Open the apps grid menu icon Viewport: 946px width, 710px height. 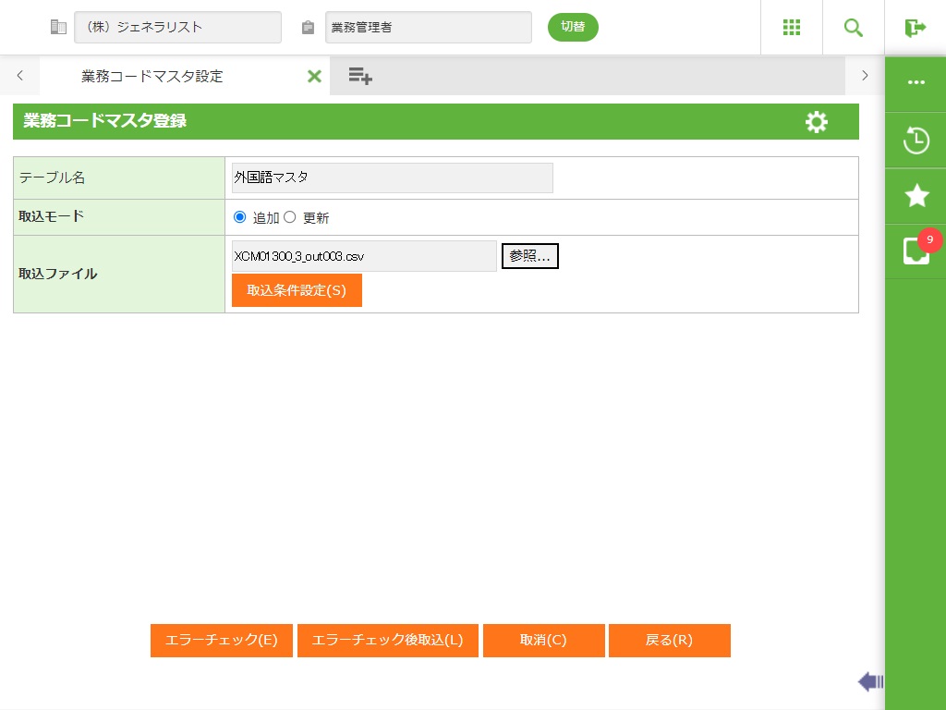pyautogui.click(x=791, y=27)
